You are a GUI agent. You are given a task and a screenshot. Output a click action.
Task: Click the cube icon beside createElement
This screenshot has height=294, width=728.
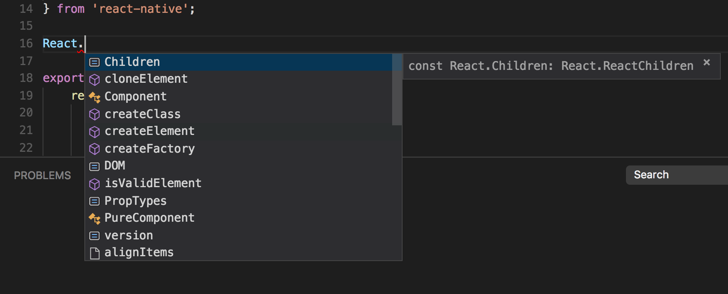click(x=94, y=131)
